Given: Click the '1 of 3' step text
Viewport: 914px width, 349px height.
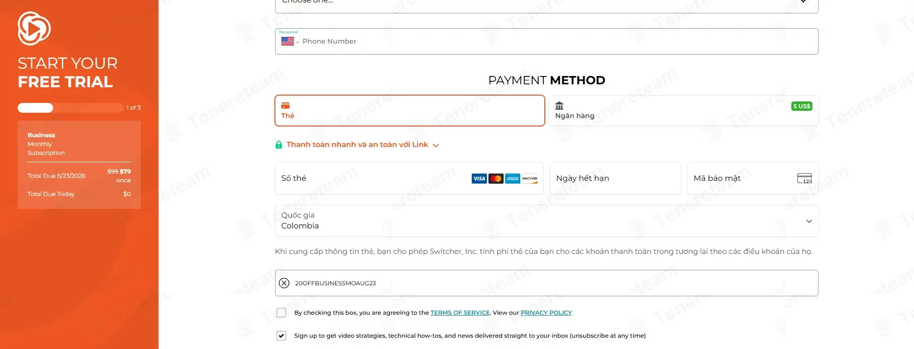Looking at the screenshot, I should coord(134,108).
